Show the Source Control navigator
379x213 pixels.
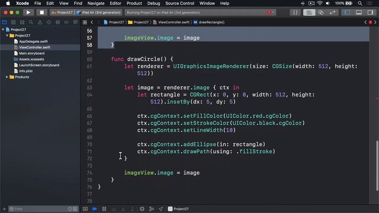click(x=13, y=22)
